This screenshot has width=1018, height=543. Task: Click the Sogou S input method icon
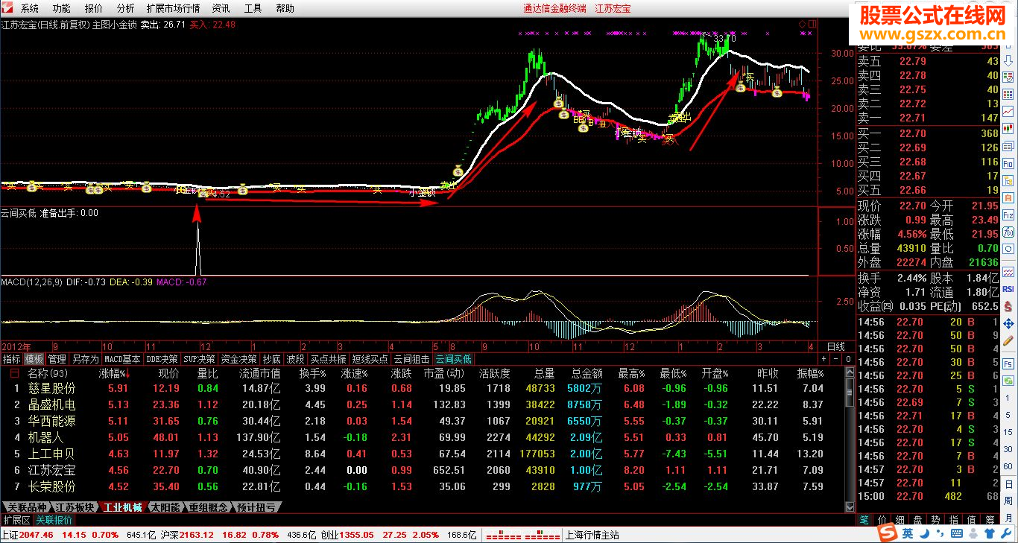pyautogui.click(x=888, y=533)
